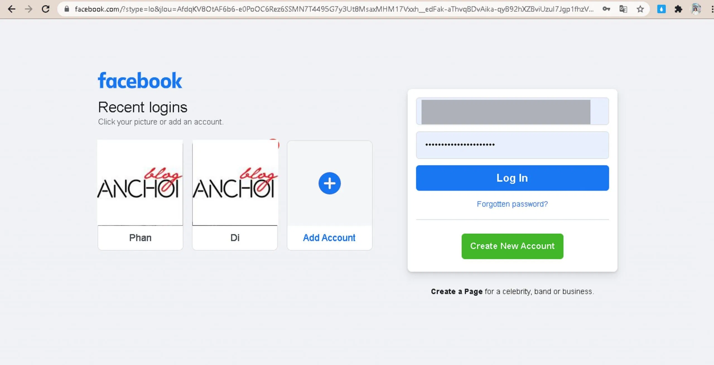Bookmark this page with star icon
The width and height of the screenshot is (714, 365).
[640, 9]
